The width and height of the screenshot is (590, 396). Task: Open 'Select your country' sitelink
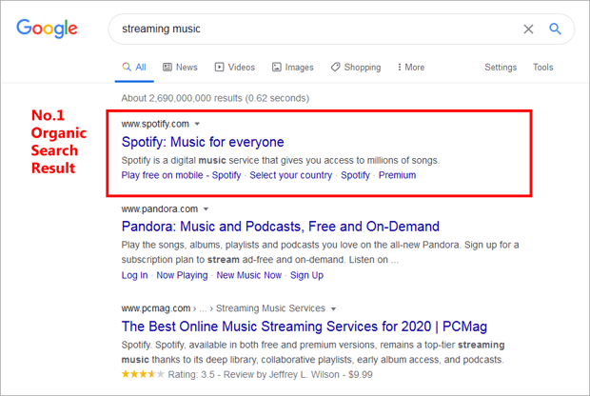click(x=291, y=175)
